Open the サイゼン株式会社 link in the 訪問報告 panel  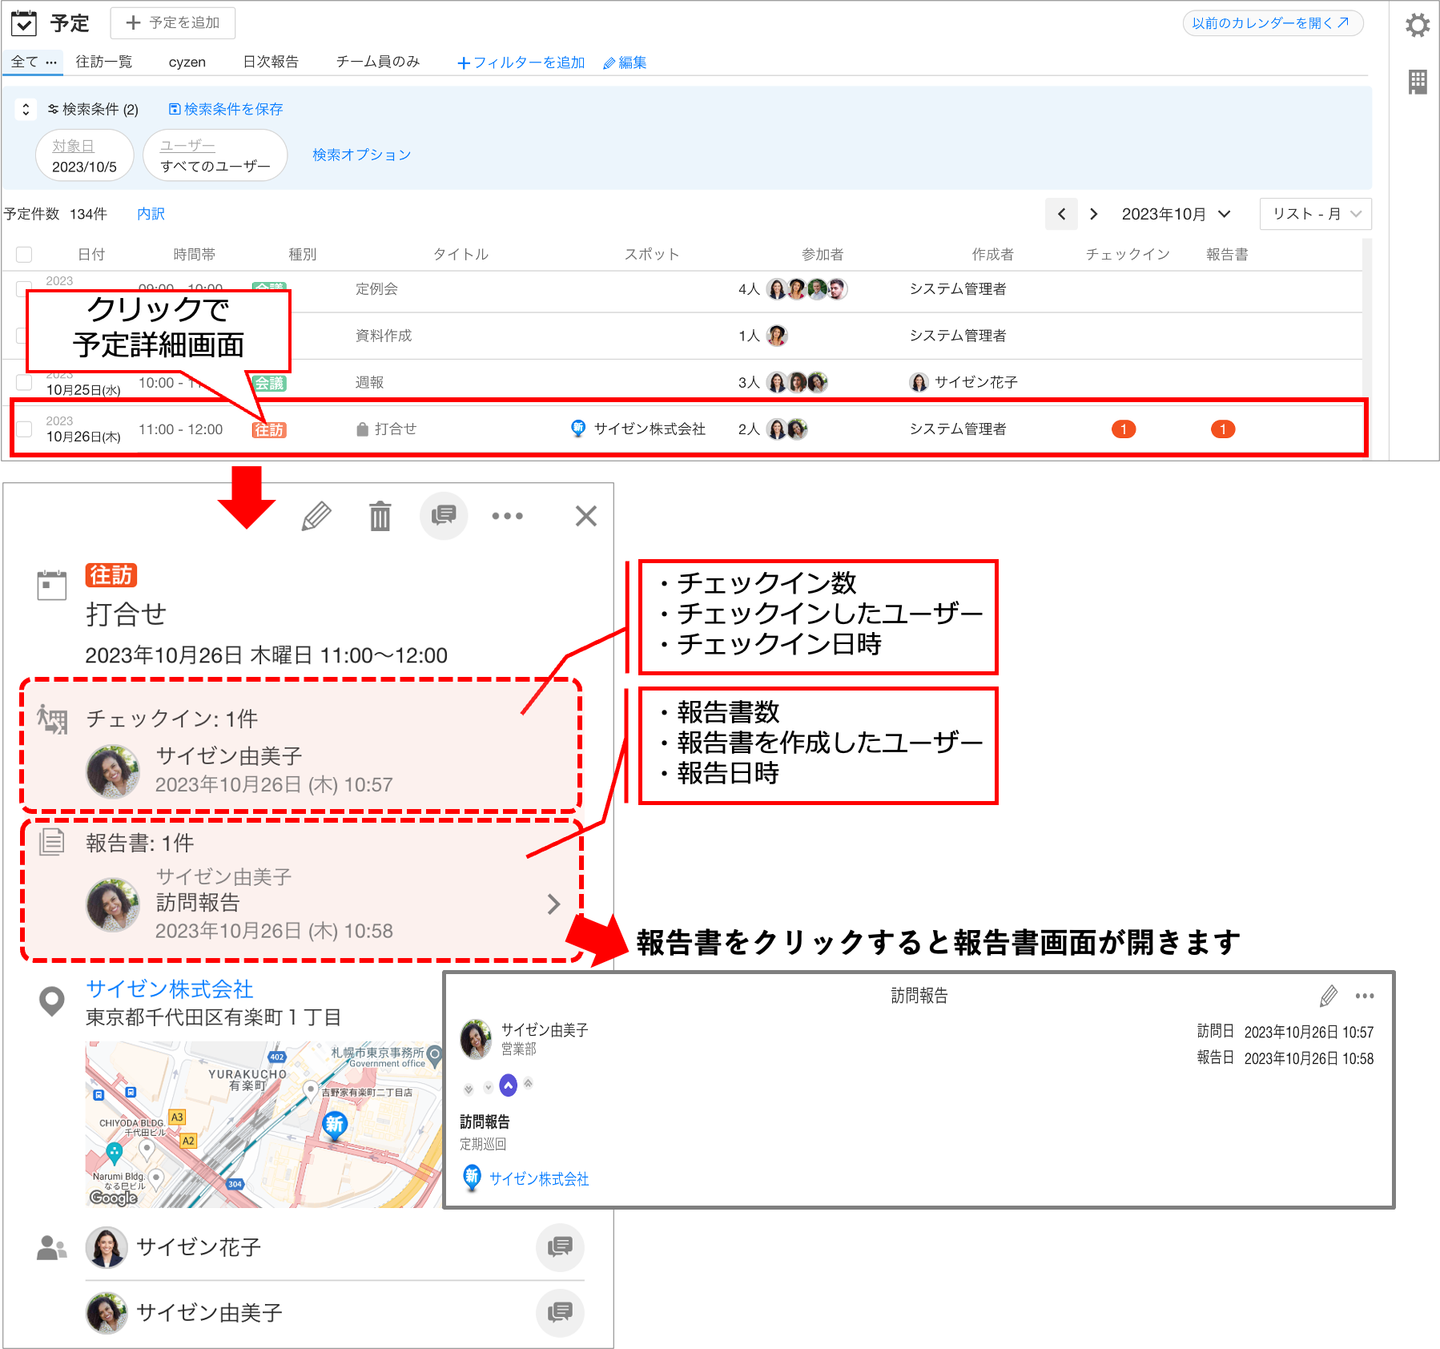pos(539,1179)
